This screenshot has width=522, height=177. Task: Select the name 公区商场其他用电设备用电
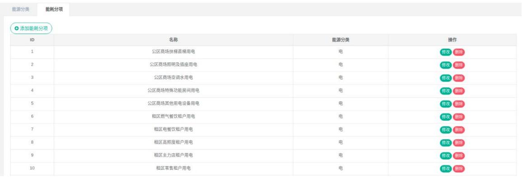click(x=174, y=104)
